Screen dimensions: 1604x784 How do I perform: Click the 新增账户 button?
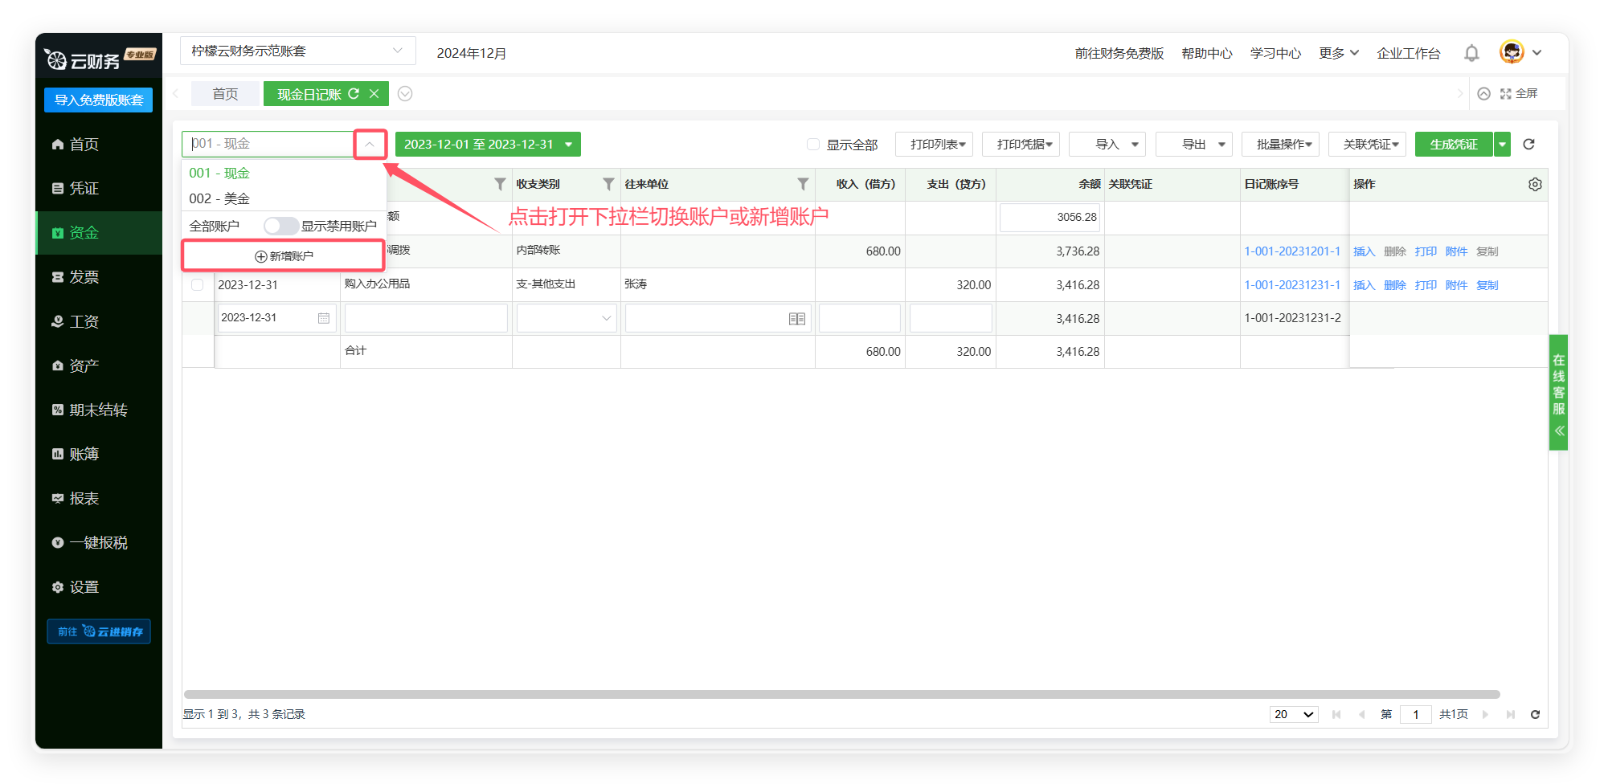[284, 256]
